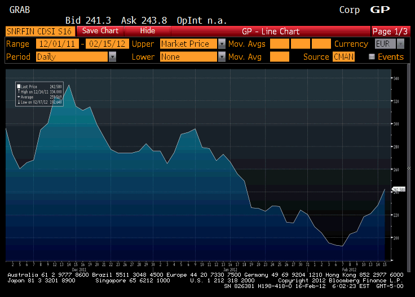The height and width of the screenshot is (297, 415).
Task: Click the lower Mov. Avg input box
Action: 280,56
